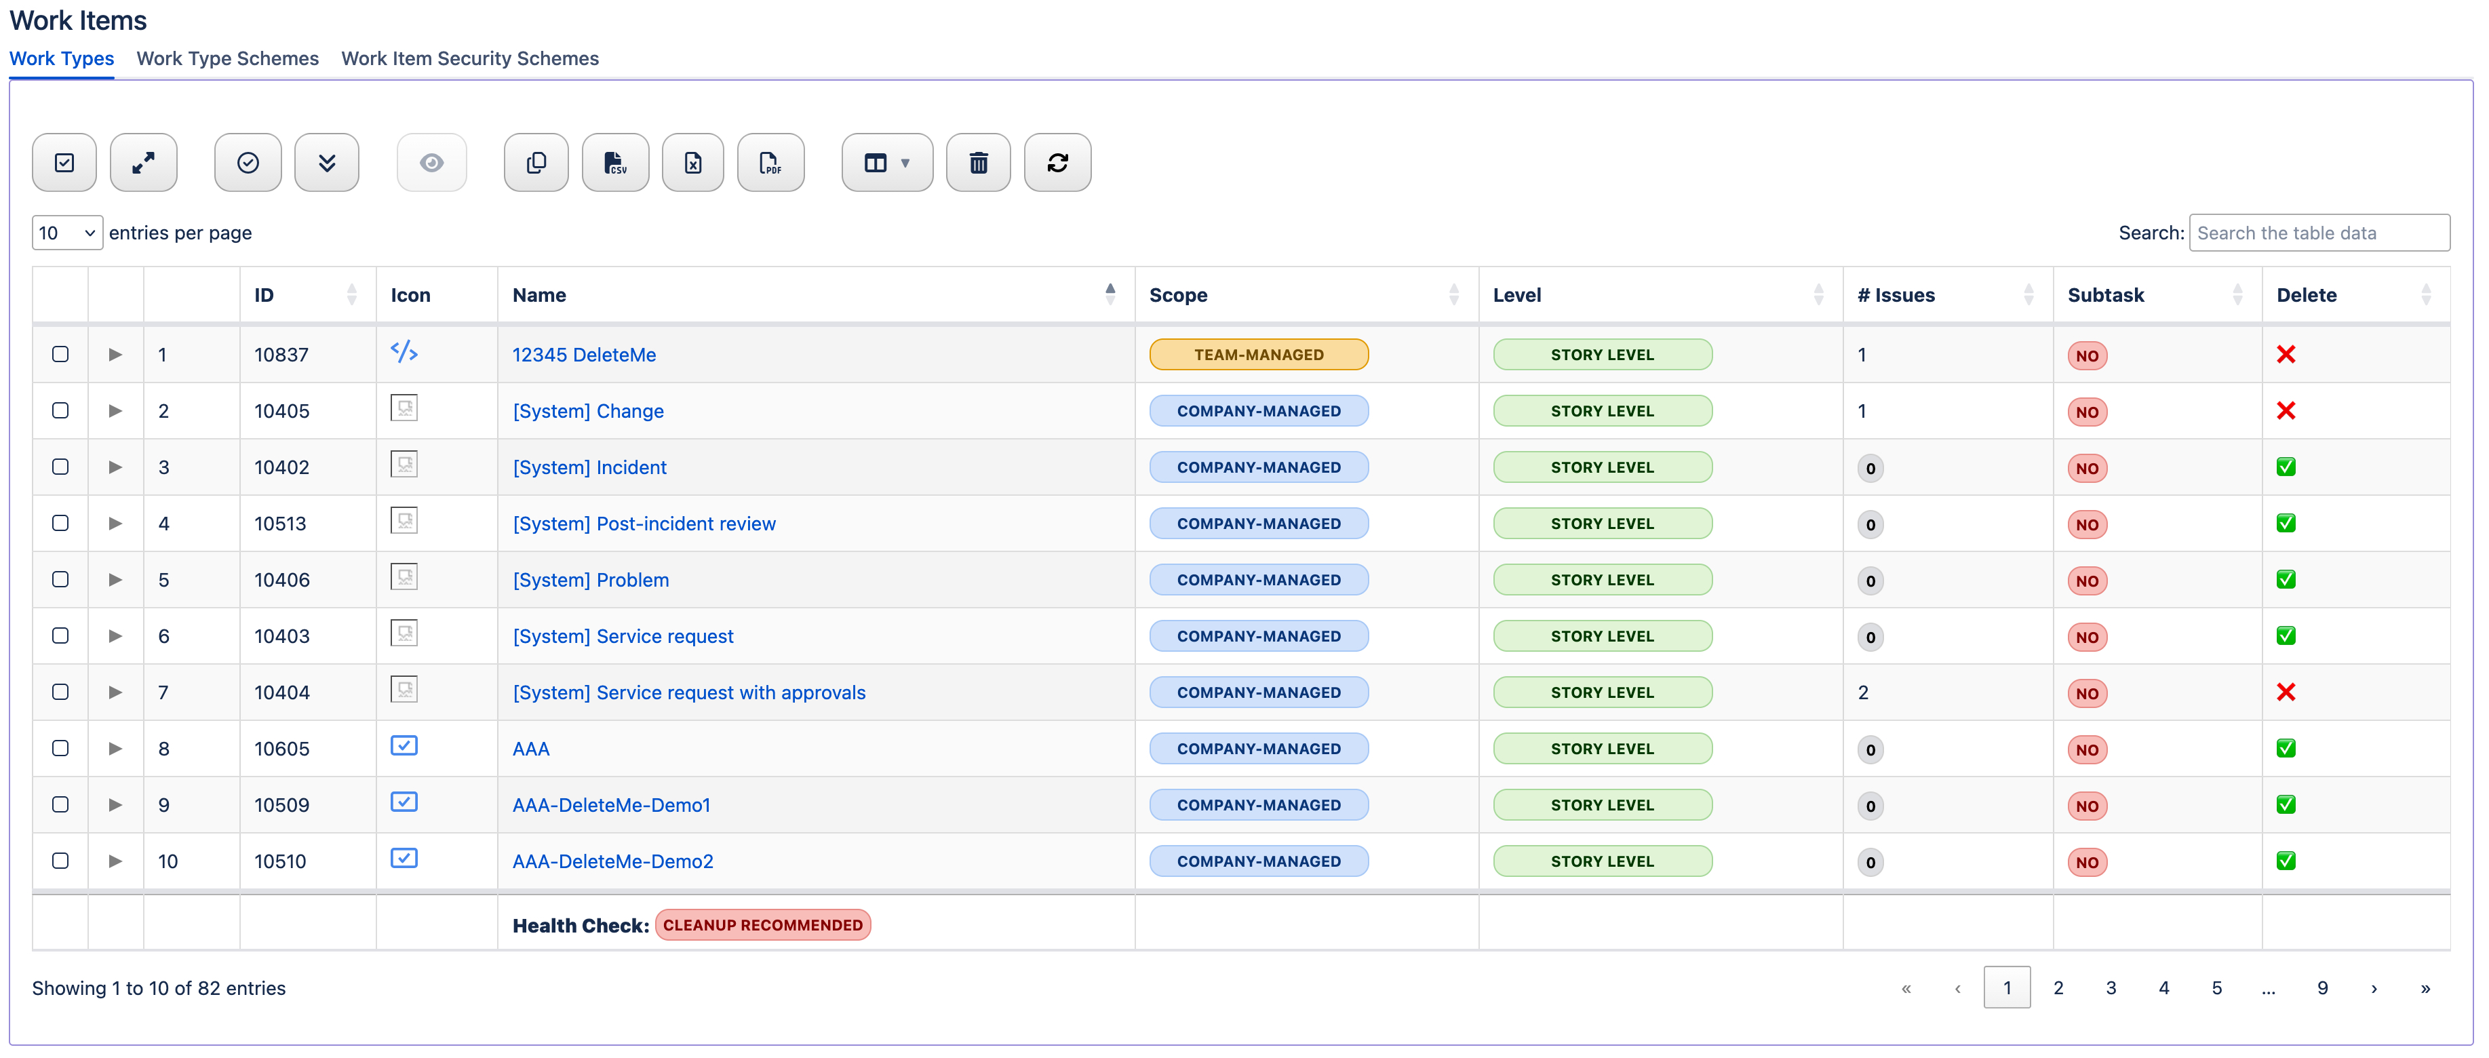Export table as PDF file
The image size is (2489, 1058).
coord(770,162)
